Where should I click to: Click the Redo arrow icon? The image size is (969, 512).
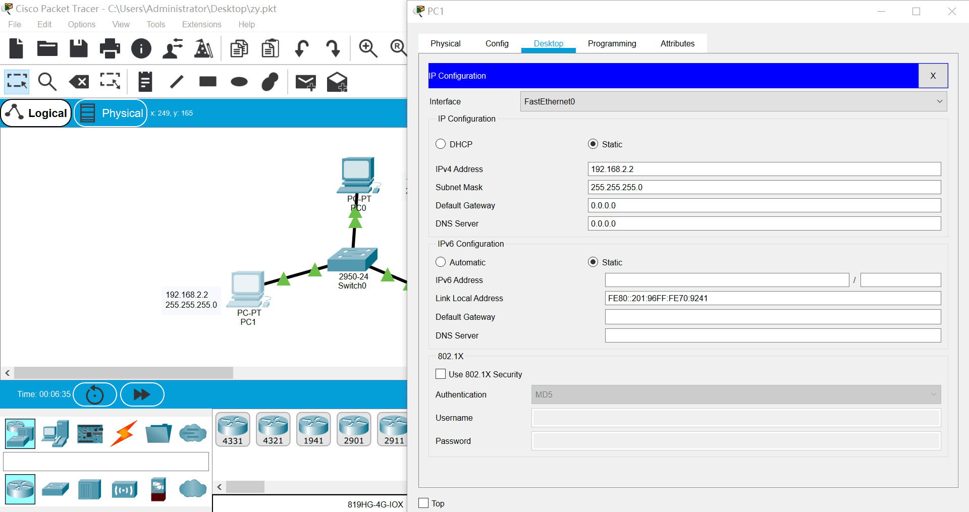pos(333,48)
